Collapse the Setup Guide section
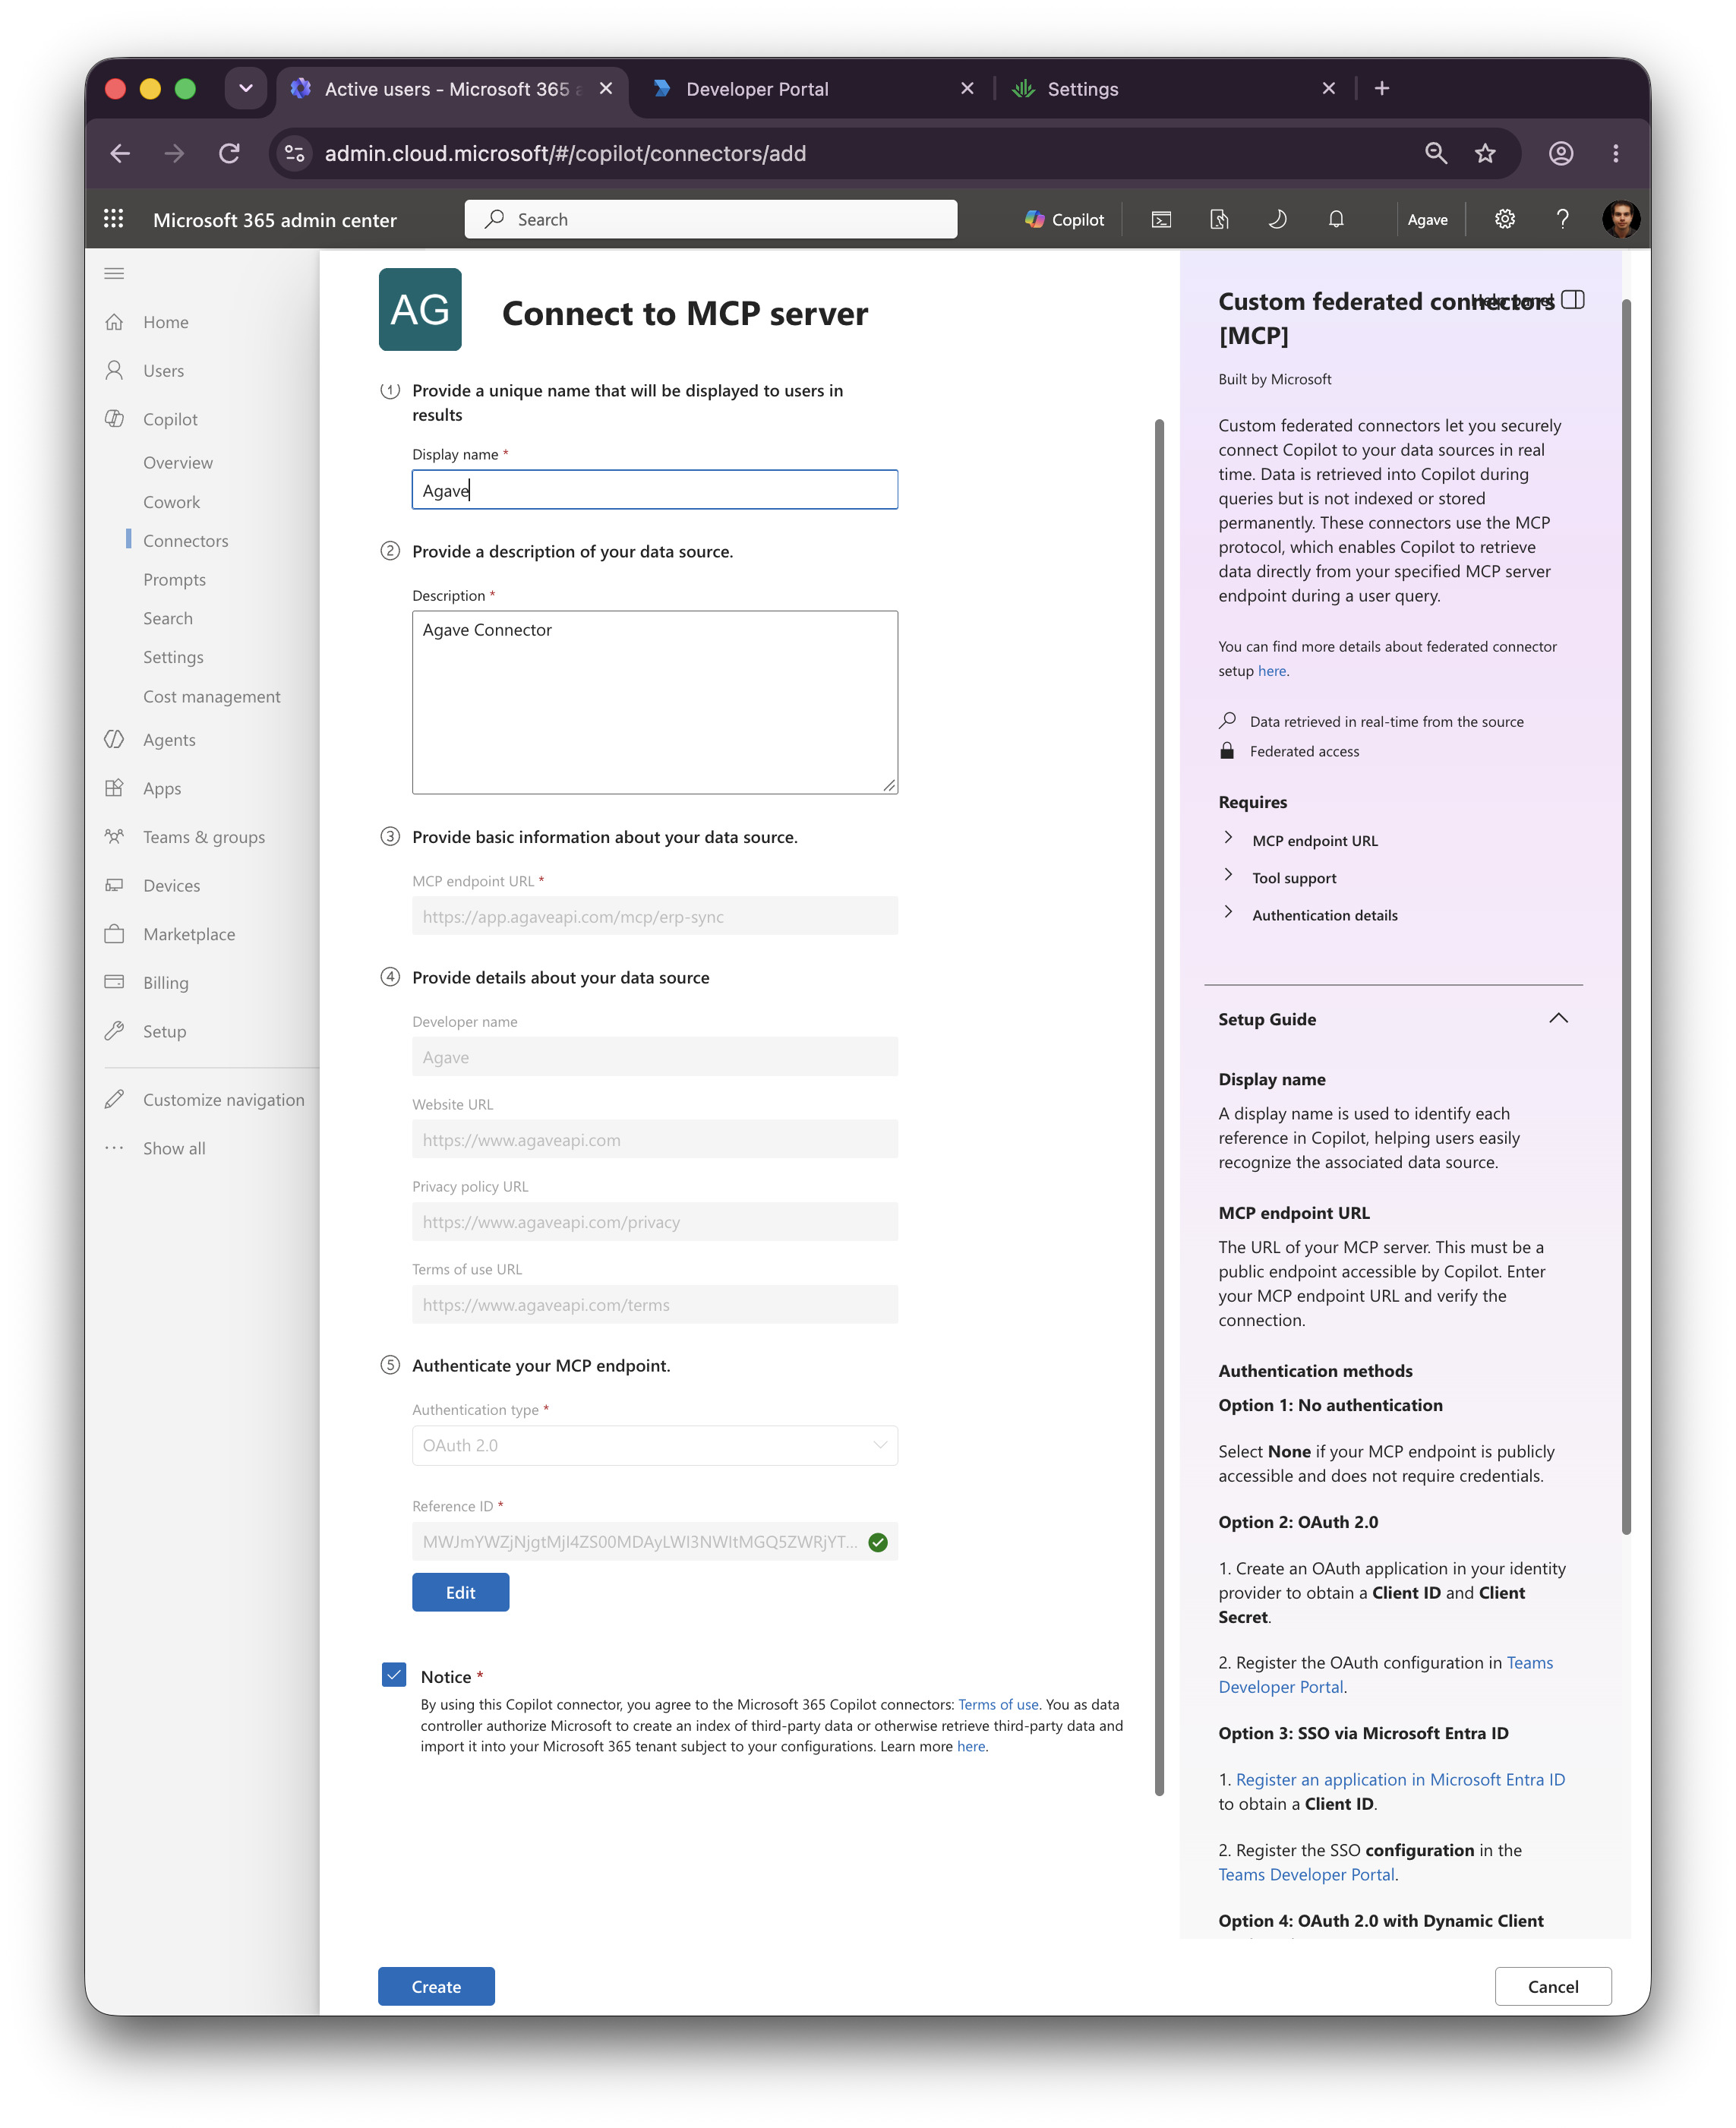 pos(1558,1018)
